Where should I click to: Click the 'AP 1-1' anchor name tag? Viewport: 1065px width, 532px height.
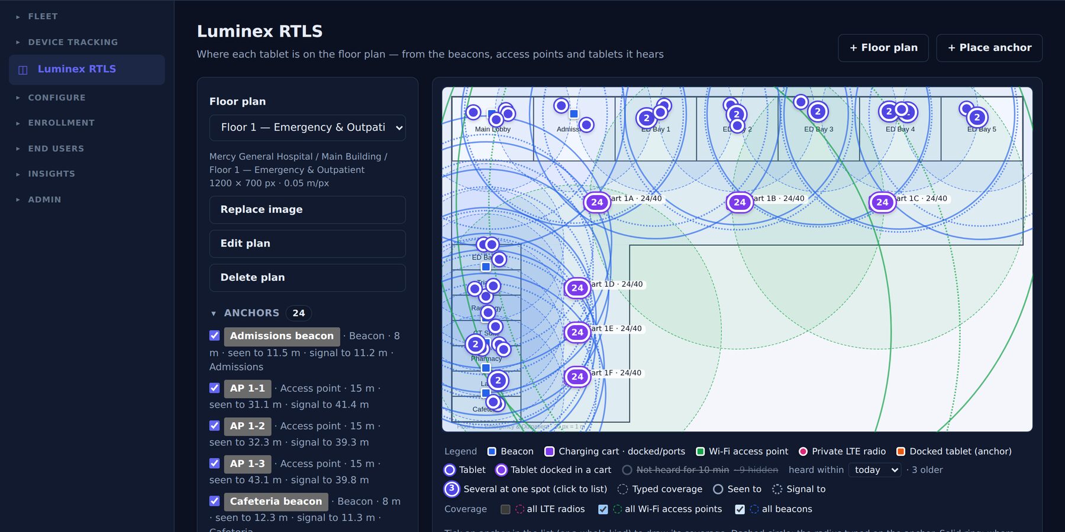248,388
